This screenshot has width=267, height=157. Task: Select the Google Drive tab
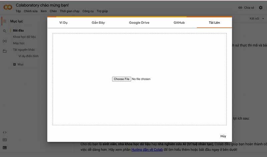(139, 23)
